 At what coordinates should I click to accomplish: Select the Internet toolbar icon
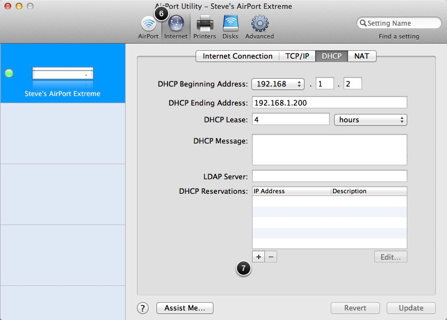pyautogui.click(x=175, y=27)
